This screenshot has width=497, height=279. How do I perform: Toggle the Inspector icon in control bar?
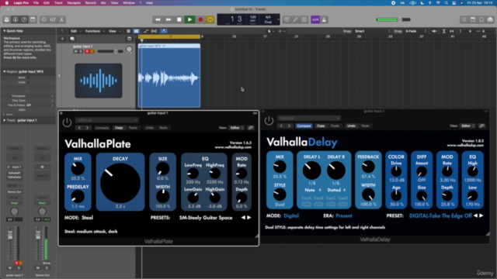pyautogui.click(x=16, y=19)
